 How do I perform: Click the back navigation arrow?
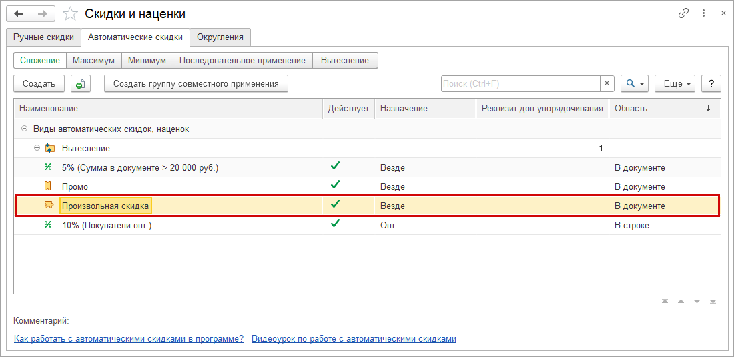coord(19,13)
